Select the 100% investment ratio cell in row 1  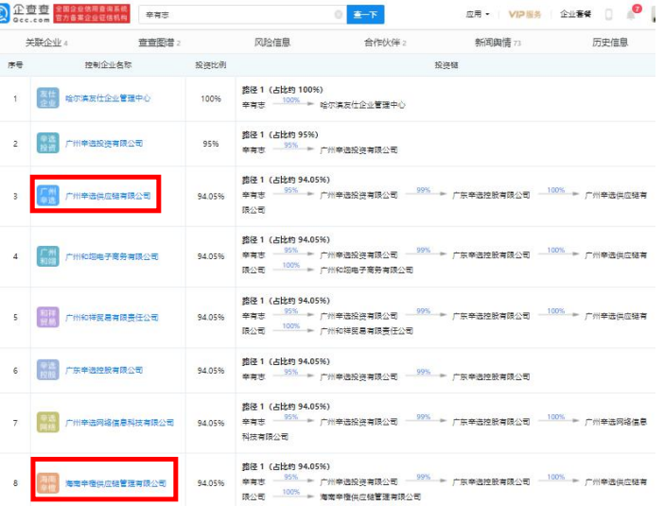coord(211,98)
